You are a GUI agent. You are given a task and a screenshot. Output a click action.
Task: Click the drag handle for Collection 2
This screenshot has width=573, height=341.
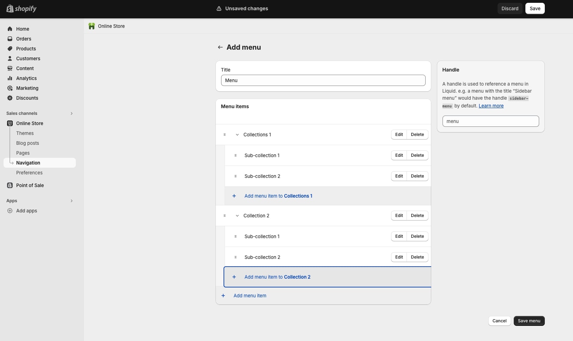click(225, 216)
